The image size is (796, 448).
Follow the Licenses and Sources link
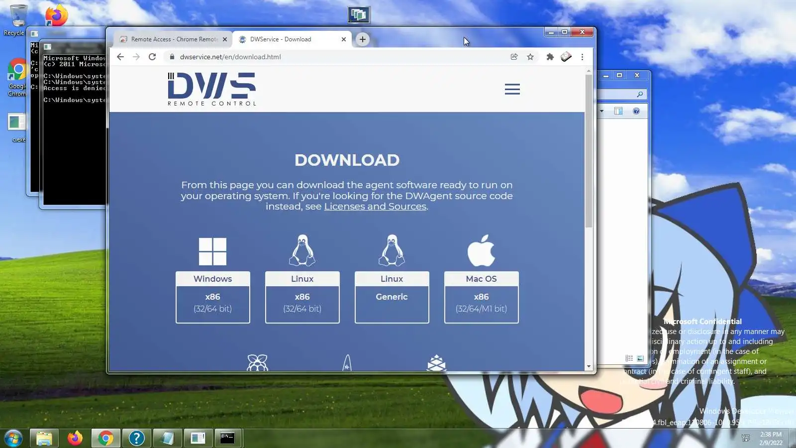pyautogui.click(x=375, y=207)
